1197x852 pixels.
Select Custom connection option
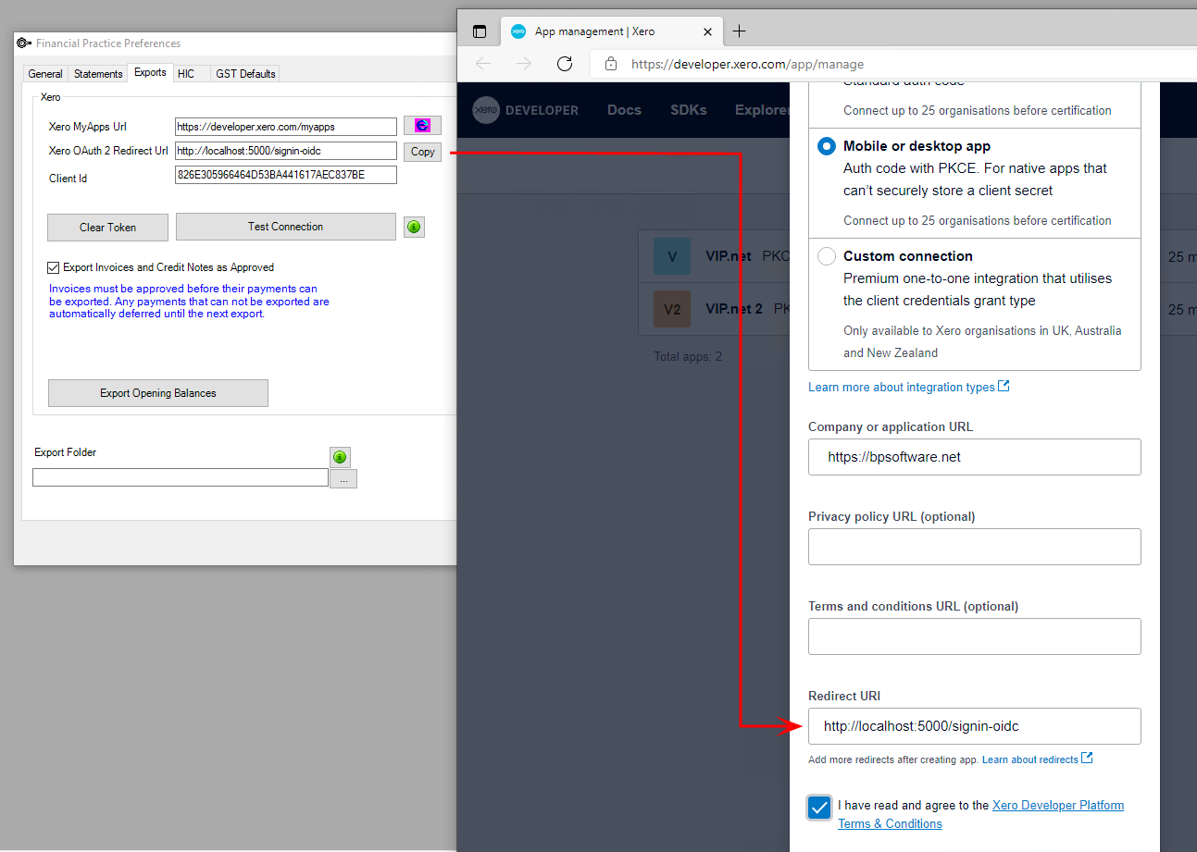coord(827,256)
